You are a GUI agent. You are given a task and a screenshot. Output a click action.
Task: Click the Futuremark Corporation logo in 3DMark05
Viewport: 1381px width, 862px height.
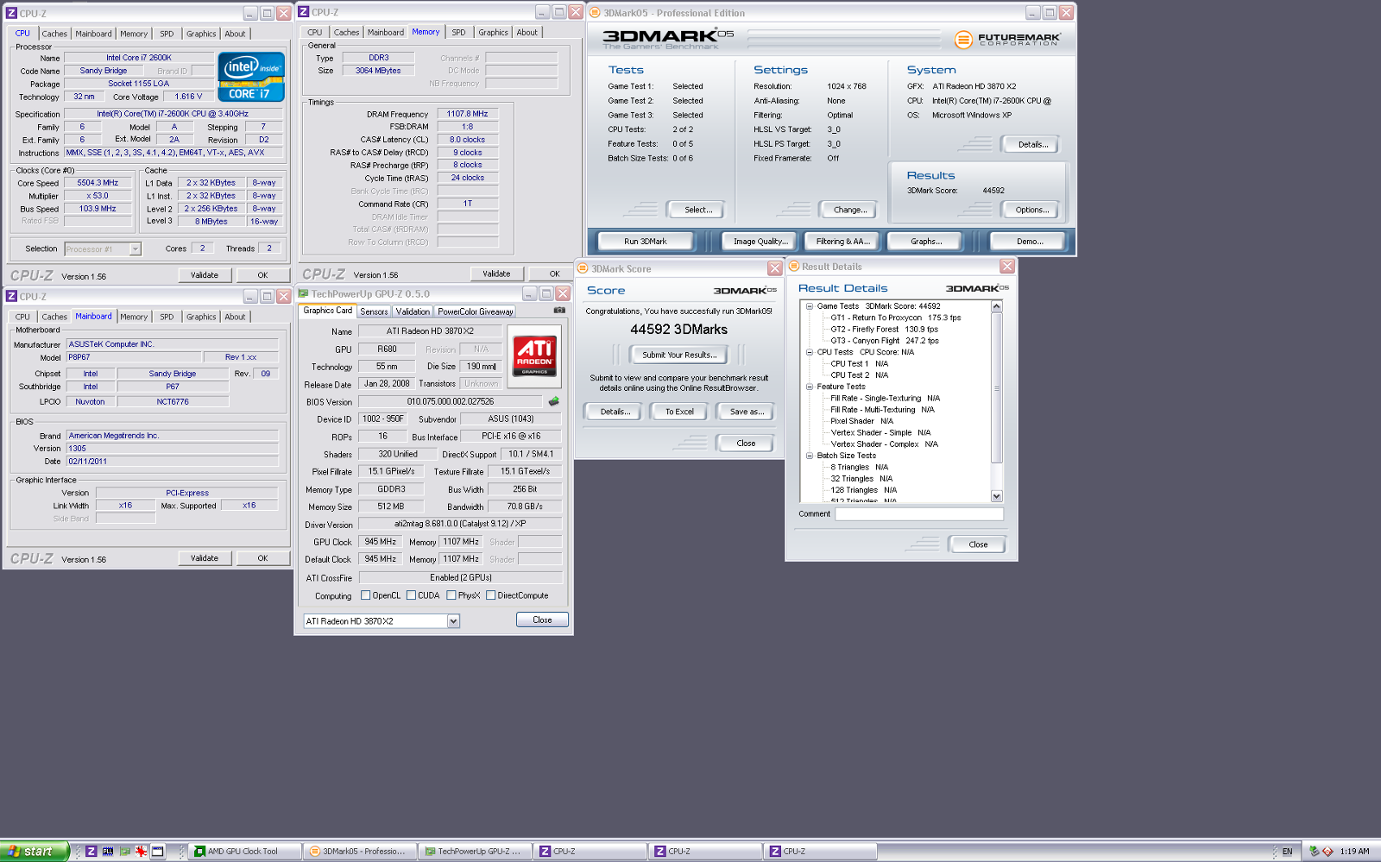(1007, 39)
